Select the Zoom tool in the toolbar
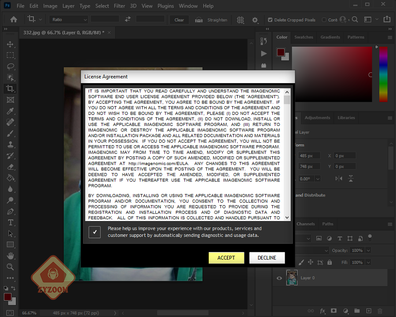Image resolution: width=396 pixels, height=317 pixels. [x=10, y=267]
